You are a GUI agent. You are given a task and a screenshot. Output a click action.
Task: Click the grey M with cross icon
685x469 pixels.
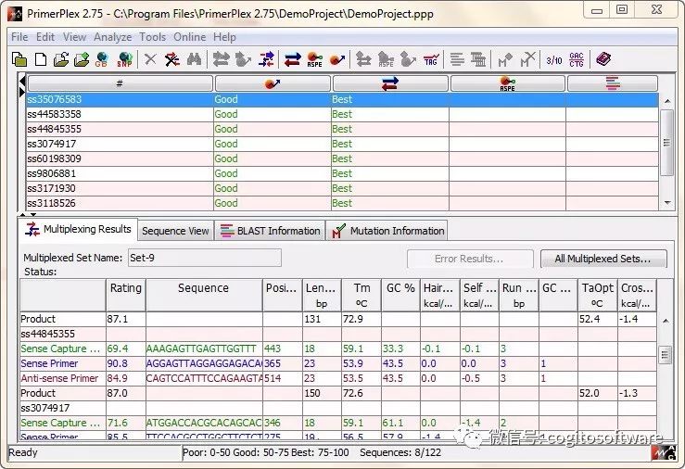point(527,59)
